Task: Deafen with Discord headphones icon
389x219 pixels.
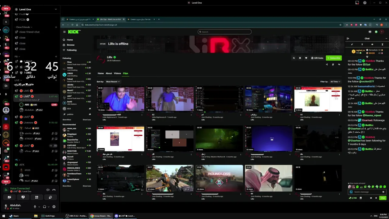Action: (x=44, y=207)
